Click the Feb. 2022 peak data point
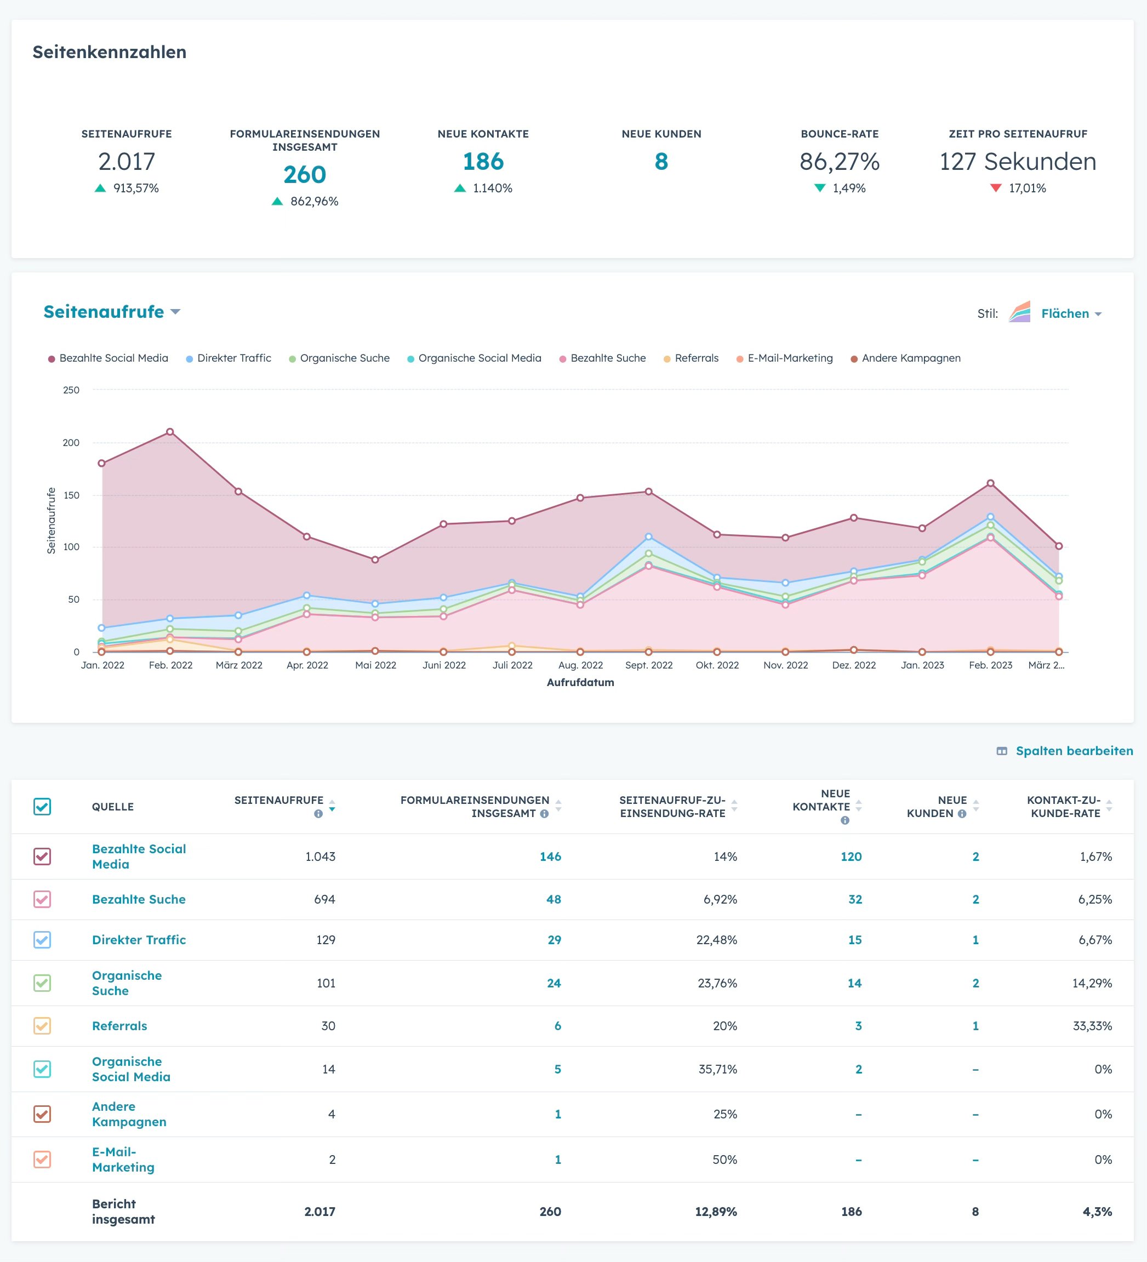This screenshot has width=1147, height=1262. click(x=170, y=432)
